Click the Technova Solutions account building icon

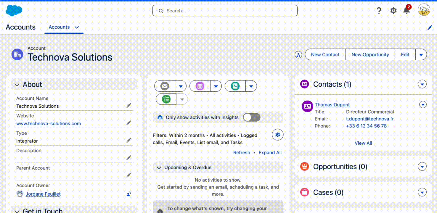[17, 54]
